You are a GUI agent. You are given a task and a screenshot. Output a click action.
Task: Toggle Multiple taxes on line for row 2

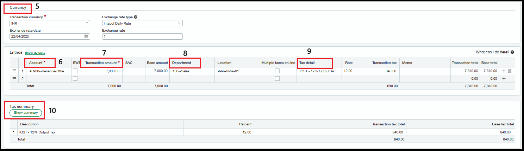[x=277, y=79]
